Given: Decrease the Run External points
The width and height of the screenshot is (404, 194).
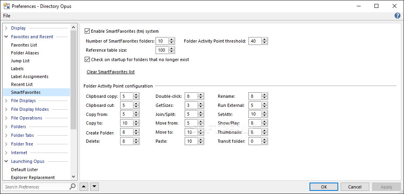Looking at the screenshot, I should point(265,107).
